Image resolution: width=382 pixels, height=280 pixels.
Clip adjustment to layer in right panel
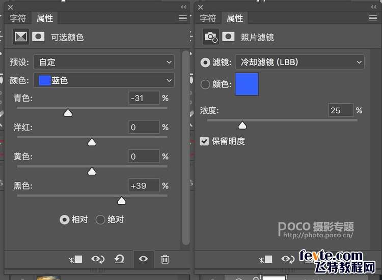pos(266,259)
